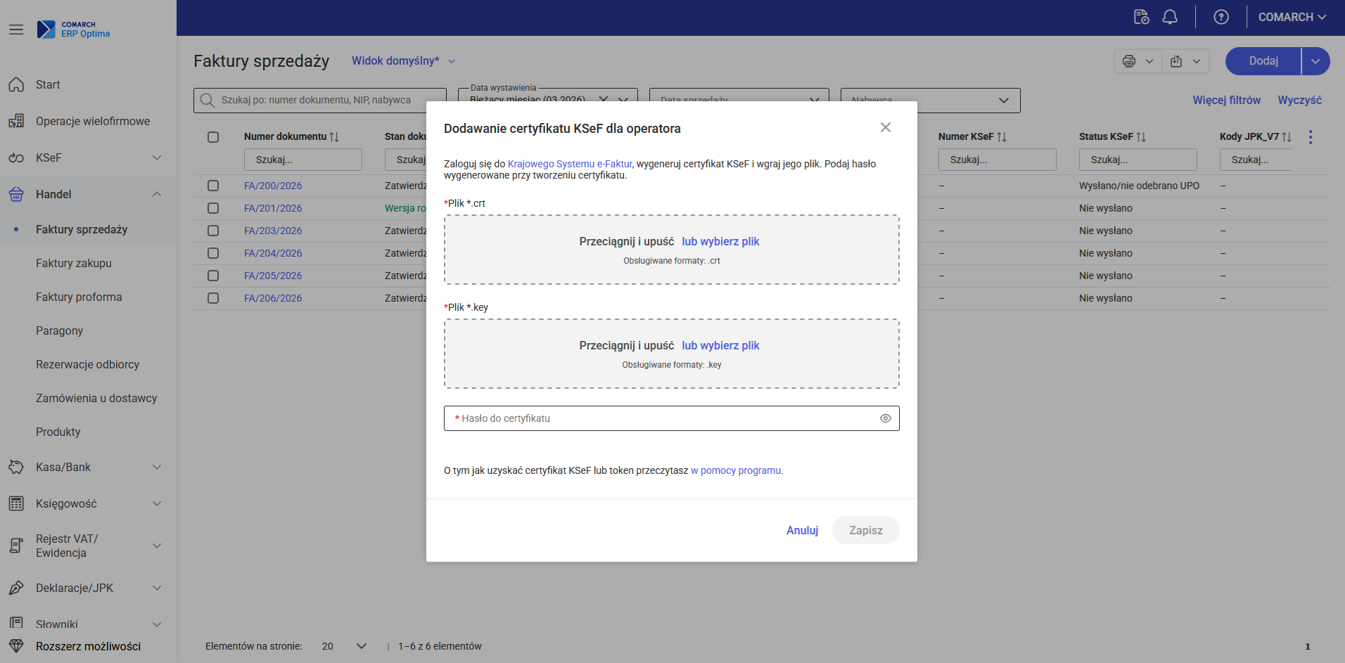Tick the select-all header checkbox
Screen dimensions: 1345x663
tap(213, 137)
